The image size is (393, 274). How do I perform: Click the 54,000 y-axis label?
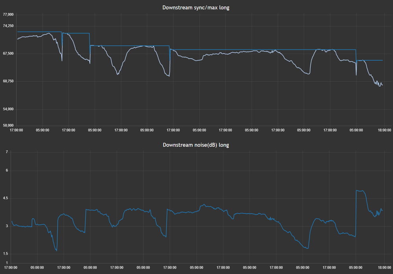[8, 109]
